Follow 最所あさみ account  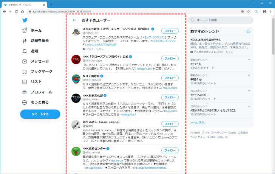[x=170, y=124]
